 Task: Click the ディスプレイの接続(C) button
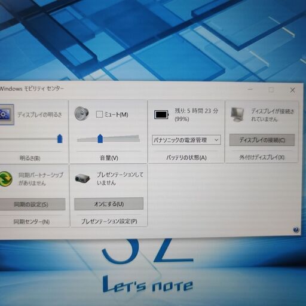coord(262,140)
